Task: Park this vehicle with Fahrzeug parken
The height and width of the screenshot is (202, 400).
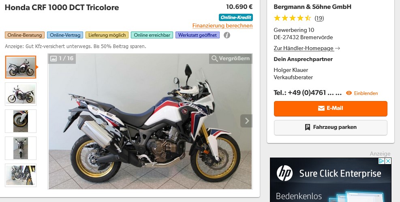Action: [330, 127]
